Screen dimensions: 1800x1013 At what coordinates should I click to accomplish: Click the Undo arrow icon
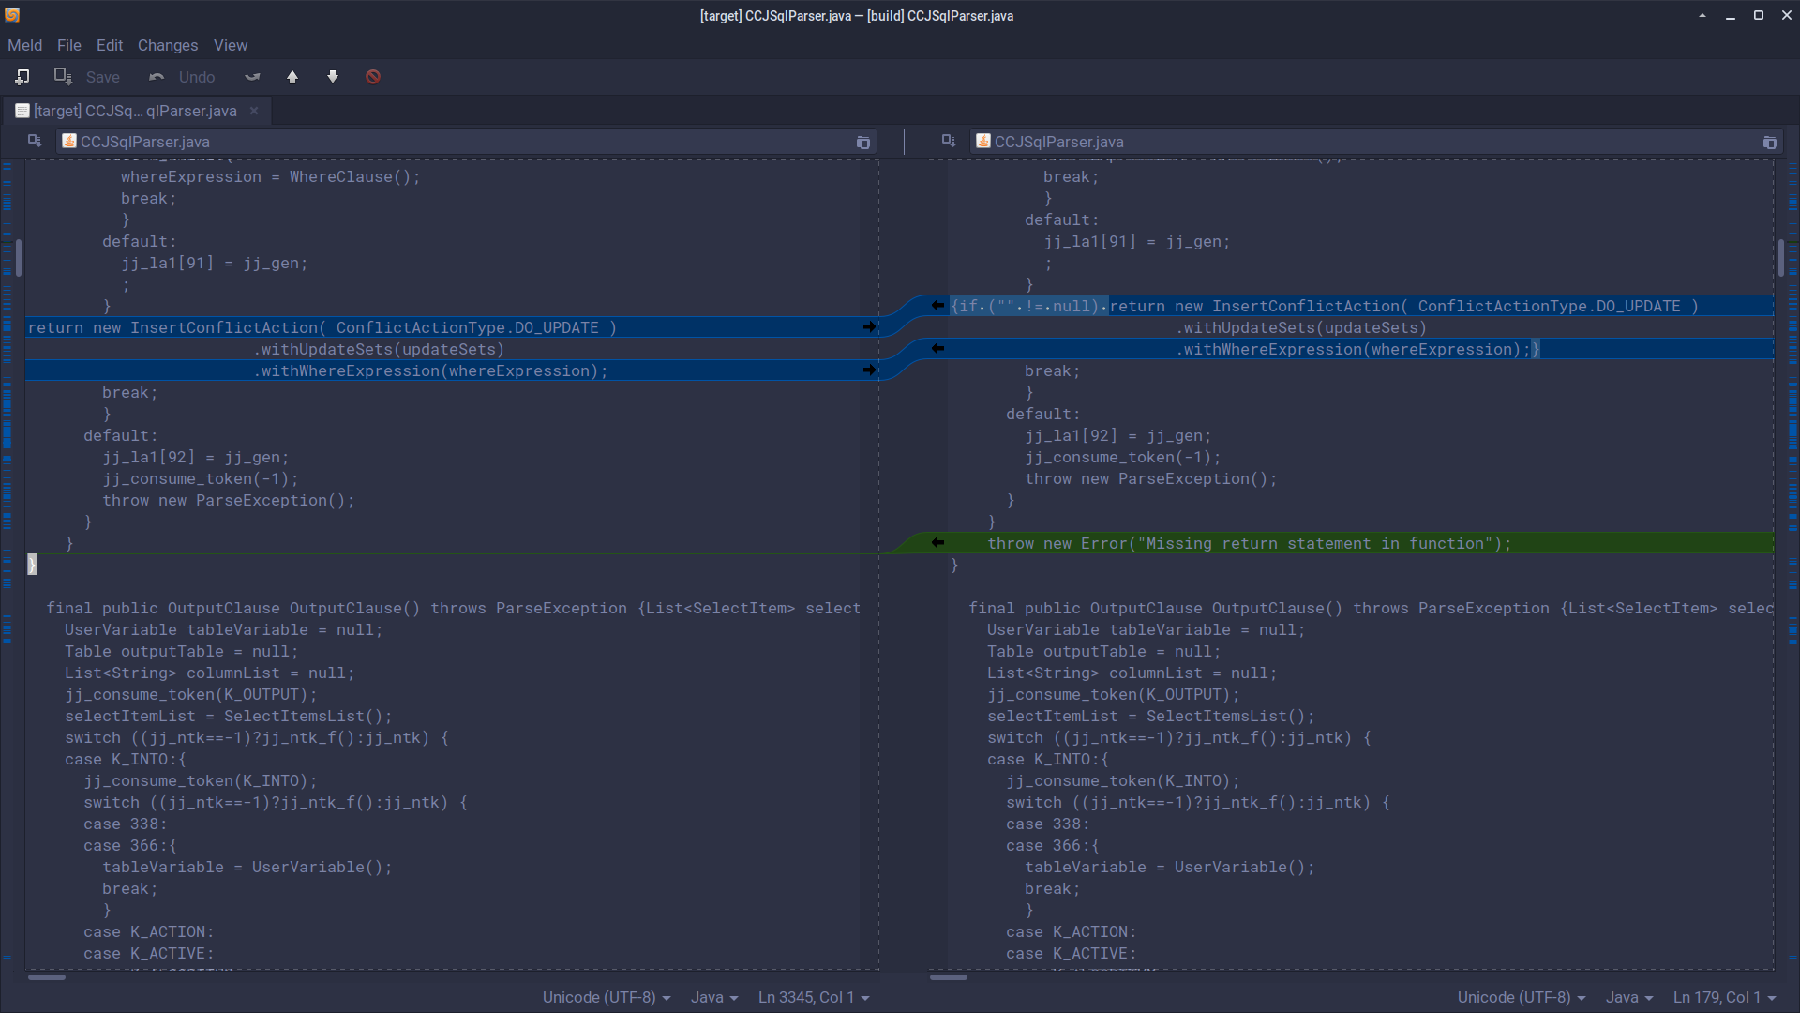click(157, 77)
